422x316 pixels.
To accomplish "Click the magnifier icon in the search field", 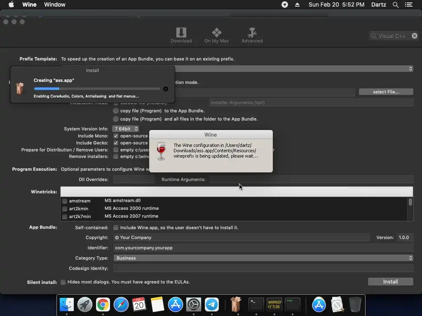I will tap(374, 36).
